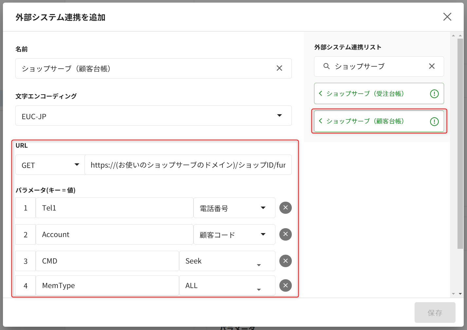Clear the name field with its X icon
This screenshot has height=330, width=467.
pyautogui.click(x=279, y=68)
